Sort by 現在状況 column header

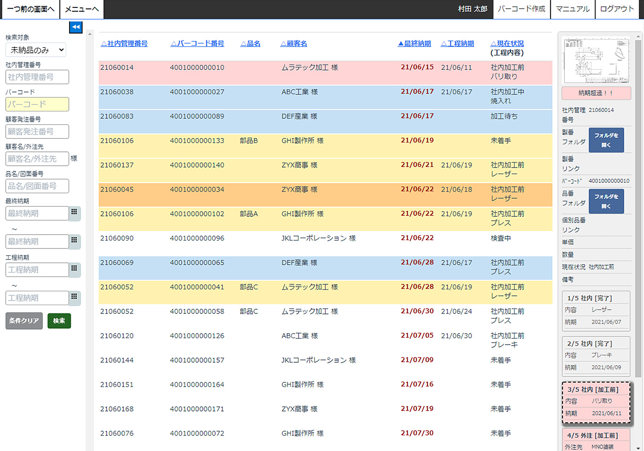[x=507, y=44]
